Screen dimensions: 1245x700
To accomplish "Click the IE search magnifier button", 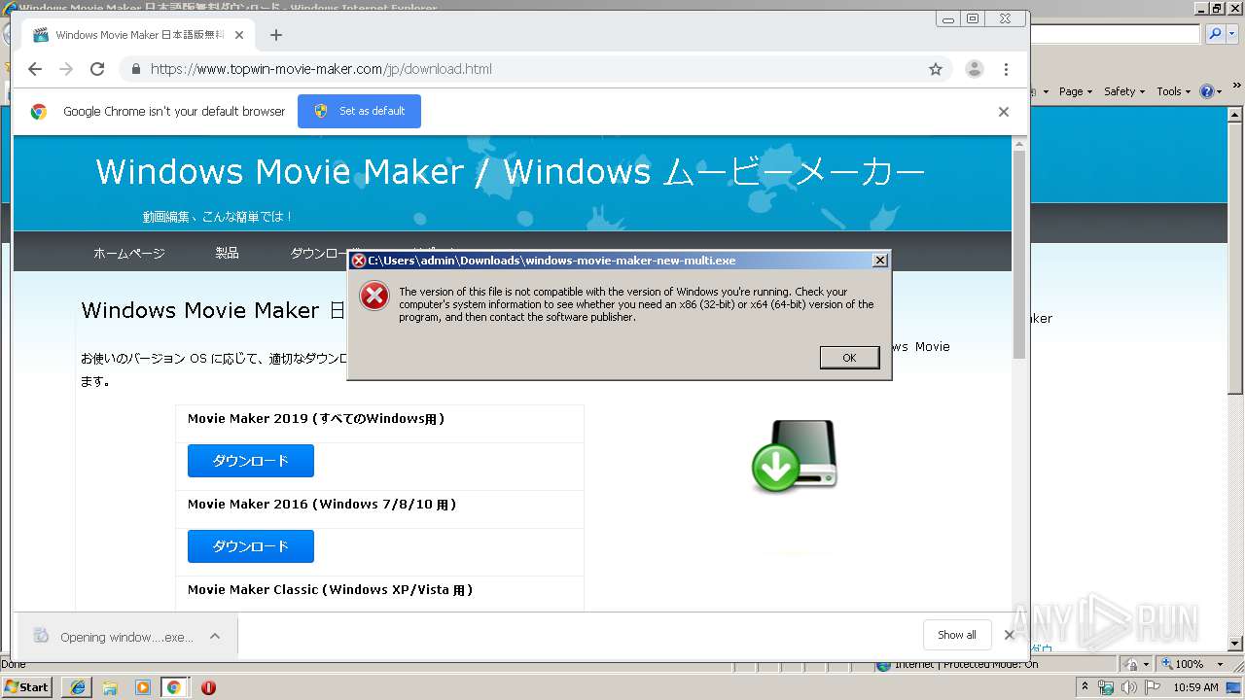I will tap(1215, 34).
